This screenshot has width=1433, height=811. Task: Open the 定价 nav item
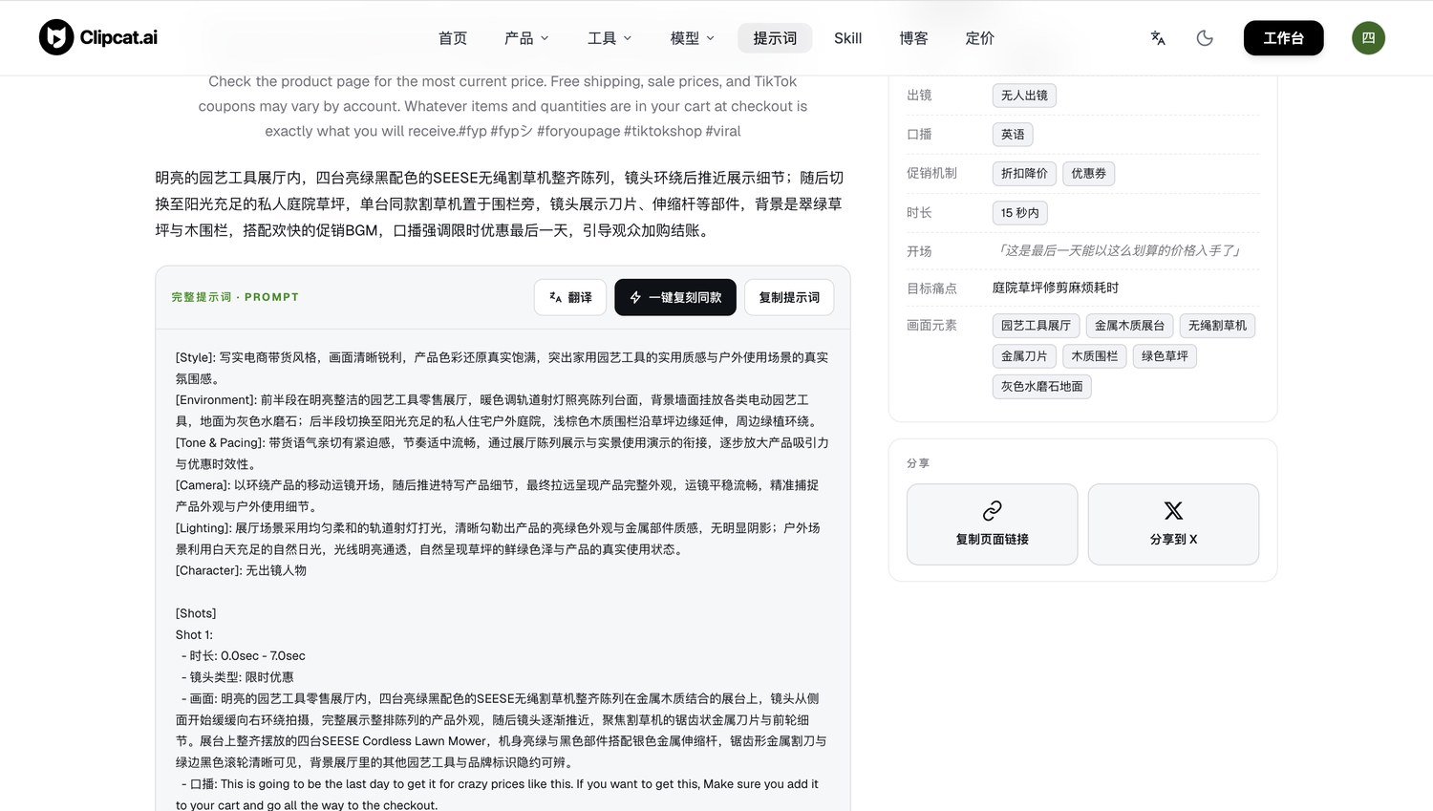980,38
